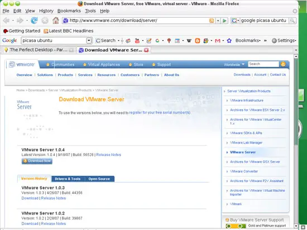Image resolution: width=307 pixels, height=230 pixels.
Task: Open the Bookmarks menu
Action: (69, 11)
